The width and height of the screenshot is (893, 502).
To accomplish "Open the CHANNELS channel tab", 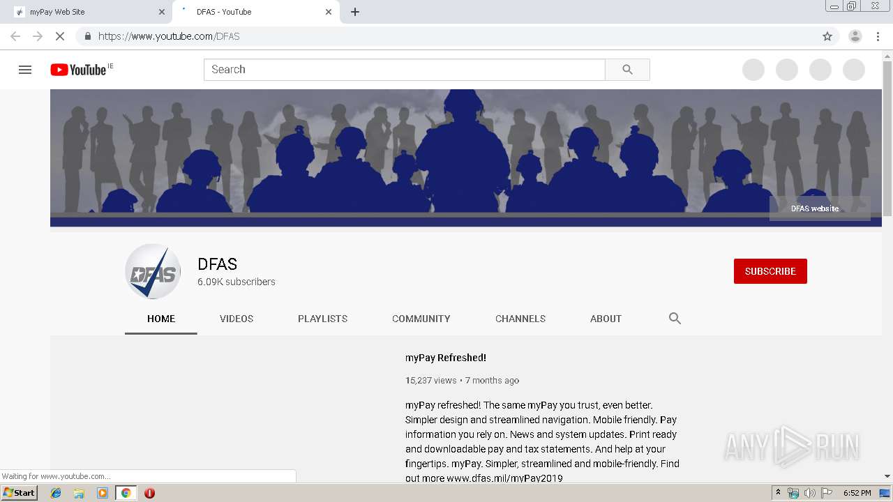I will tap(520, 319).
